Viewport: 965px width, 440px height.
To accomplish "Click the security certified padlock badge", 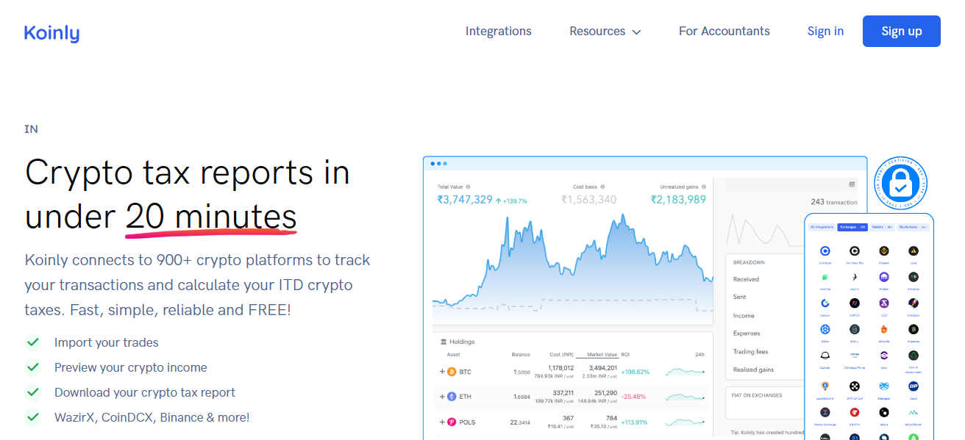I will point(900,181).
